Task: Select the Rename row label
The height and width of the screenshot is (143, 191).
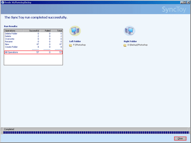Action: (x=9, y=42)
